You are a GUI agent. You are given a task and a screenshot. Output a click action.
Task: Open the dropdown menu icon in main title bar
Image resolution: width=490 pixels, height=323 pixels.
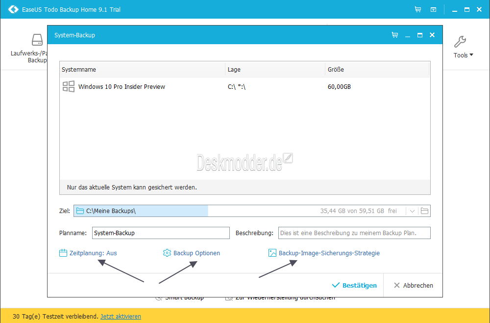pyautogui.click(x=433, y=10)
